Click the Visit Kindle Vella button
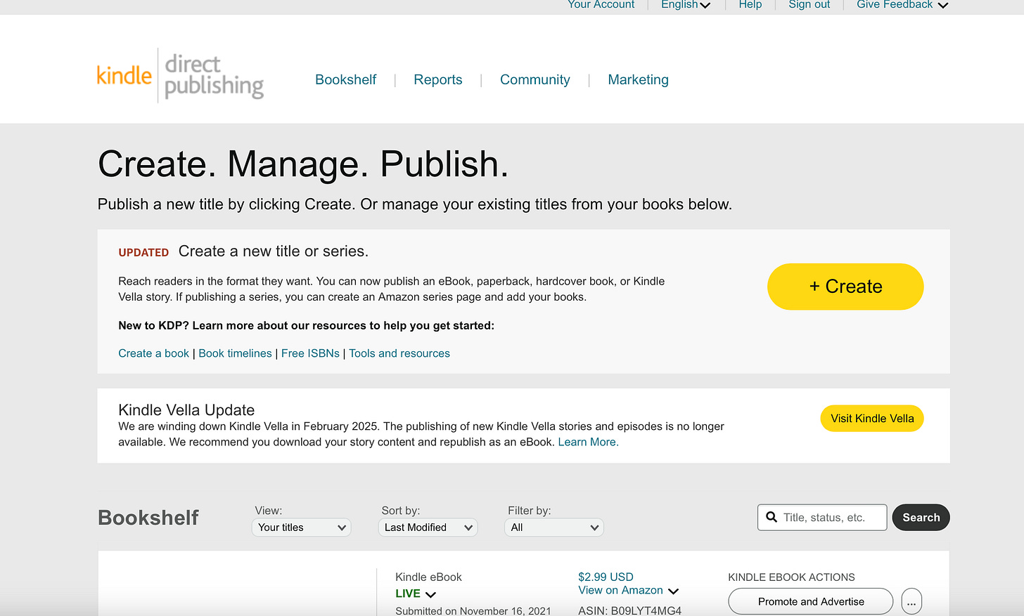Viewport: 1024px width, 616px height. click(x=872, y=419)
